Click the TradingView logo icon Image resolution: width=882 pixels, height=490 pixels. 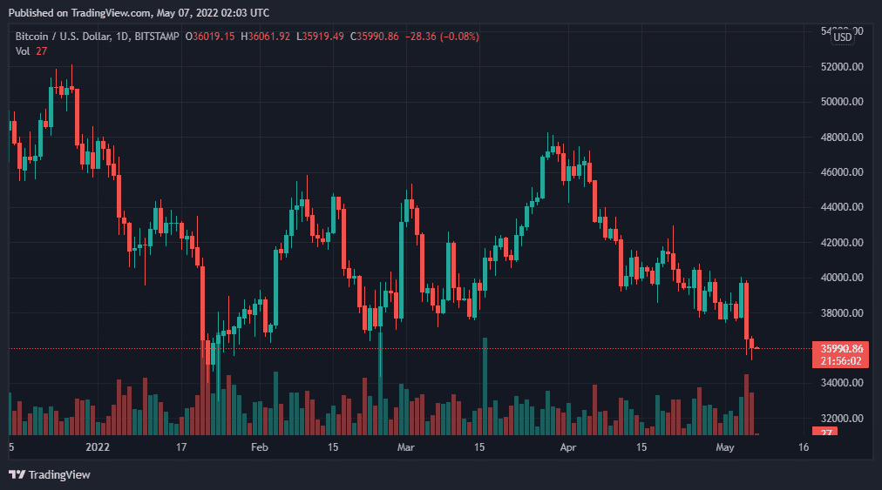(17, 475)
